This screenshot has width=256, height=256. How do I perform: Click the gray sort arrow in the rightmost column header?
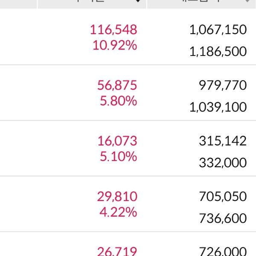247,2
